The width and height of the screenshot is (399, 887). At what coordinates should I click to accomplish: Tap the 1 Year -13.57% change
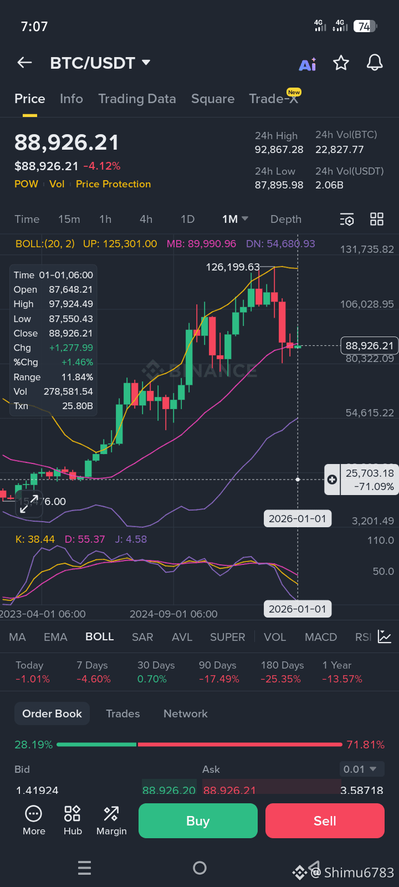pyautogui.click(x=342, y=672)
